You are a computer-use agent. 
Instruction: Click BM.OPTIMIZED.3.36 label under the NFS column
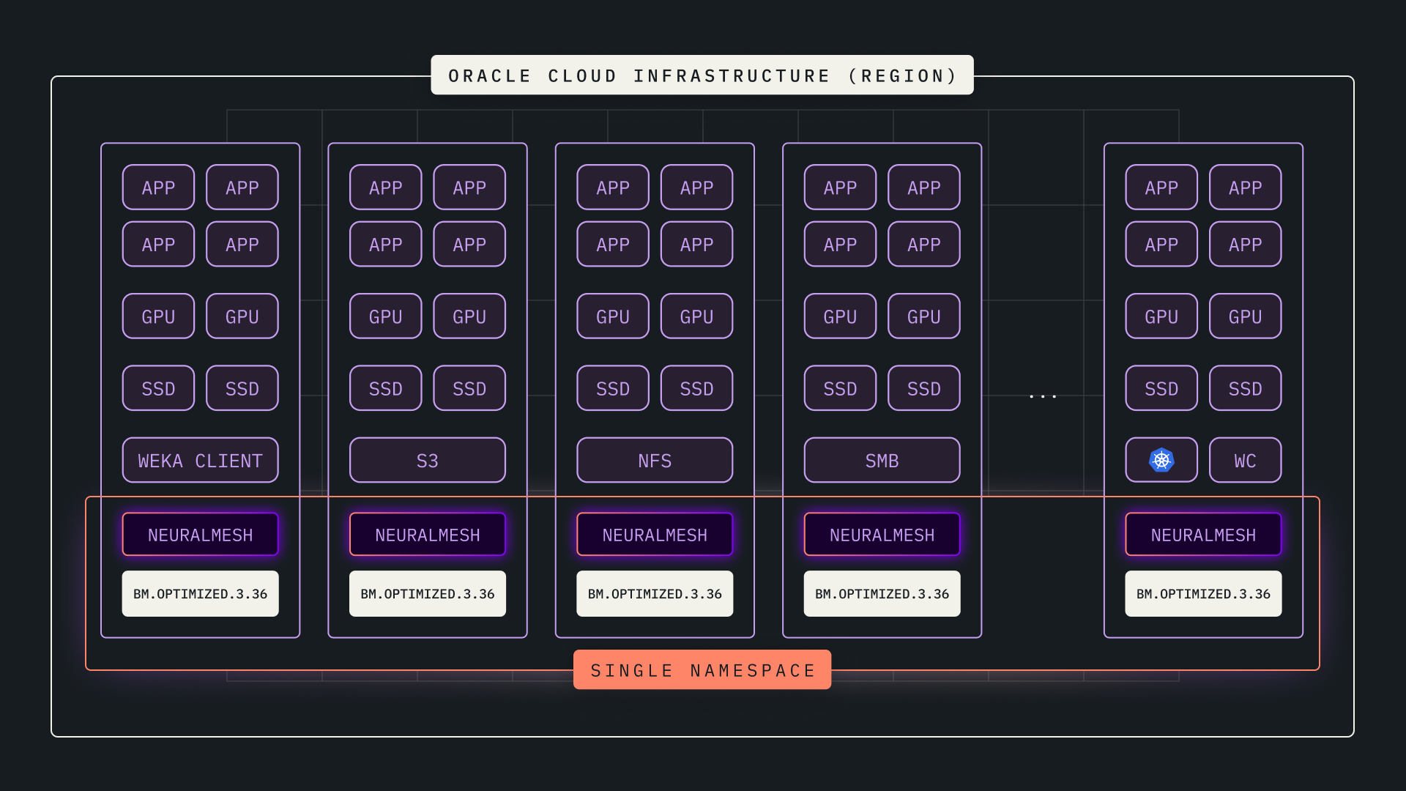coord(655,593)
